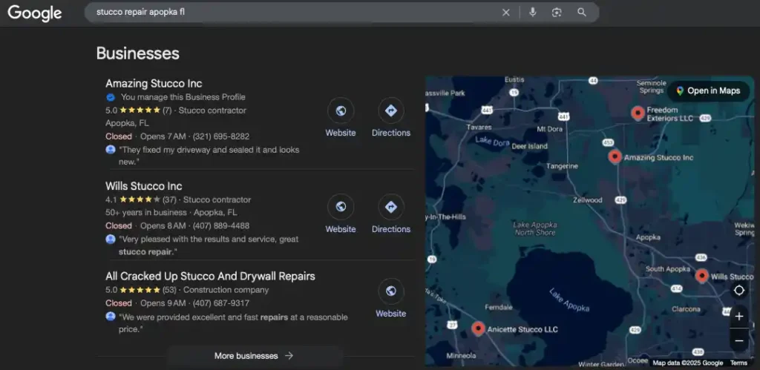Open Amazing Stucco Inc listing title
The width and height of the screenshot is (760, 370).
click(154, 83)
